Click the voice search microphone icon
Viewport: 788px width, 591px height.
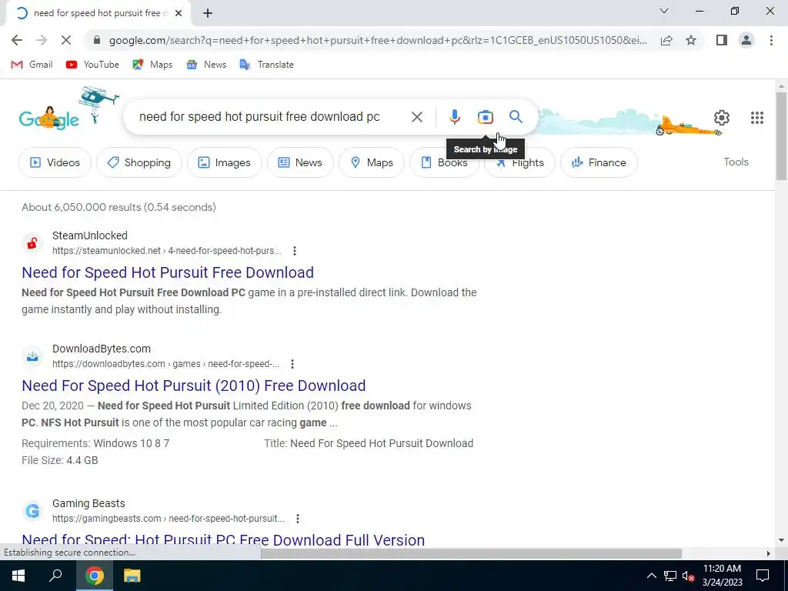[x=454, y=117]
